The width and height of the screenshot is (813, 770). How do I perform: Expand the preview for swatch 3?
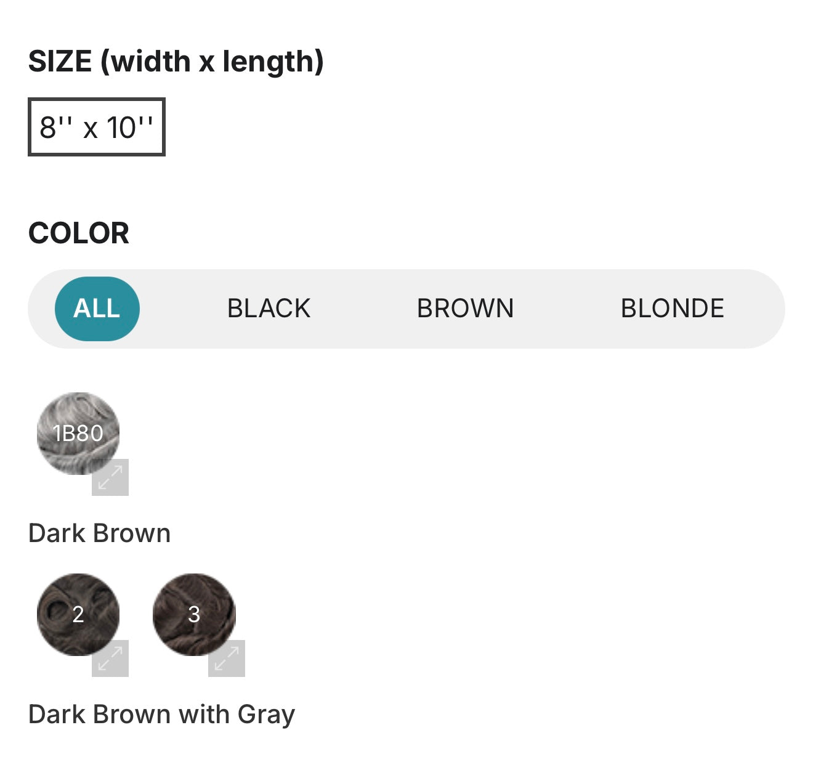[227, 659]
